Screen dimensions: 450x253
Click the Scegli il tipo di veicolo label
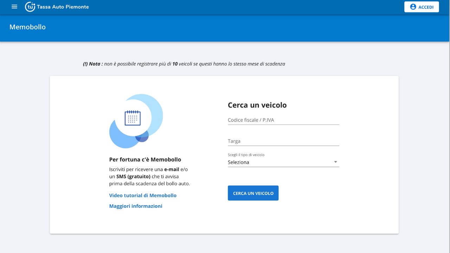pos(246,155)
